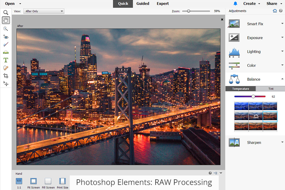
Task: Select the Spot Healing Brush tool
Action: [6, 68]
